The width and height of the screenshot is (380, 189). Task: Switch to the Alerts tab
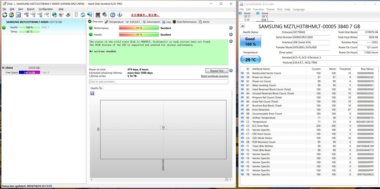click(x=204, y=22)
